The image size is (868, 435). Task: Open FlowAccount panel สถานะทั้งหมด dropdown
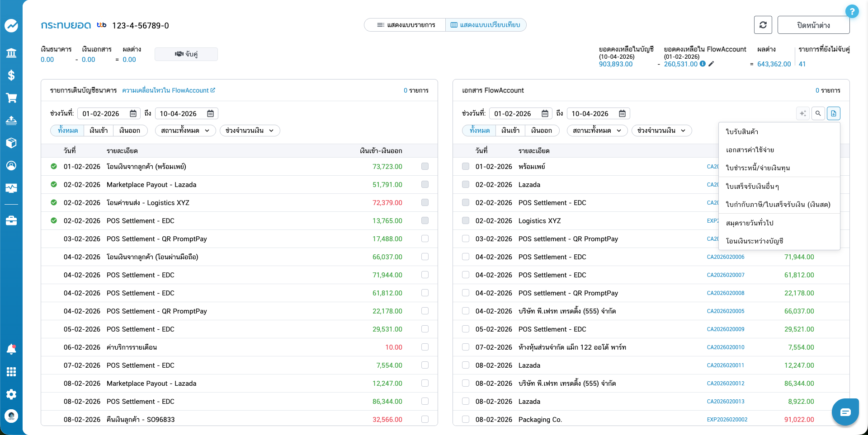[x=597, y=131]
